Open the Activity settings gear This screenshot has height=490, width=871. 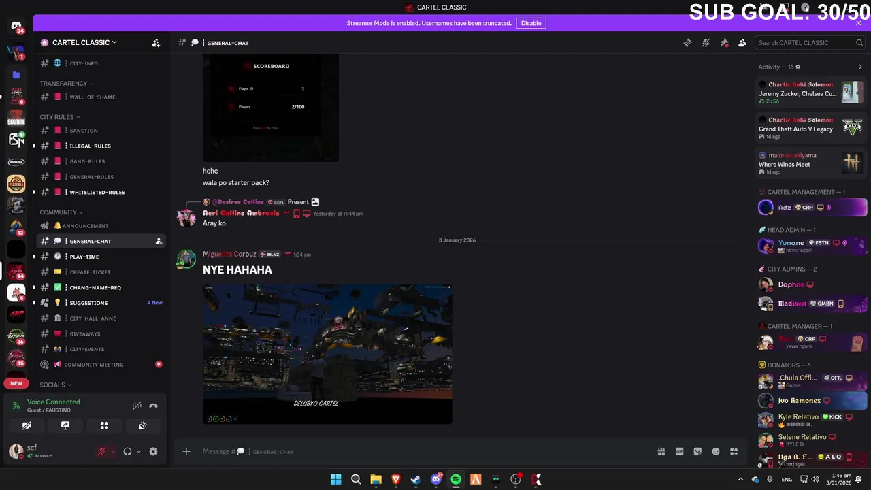(798, 67)
